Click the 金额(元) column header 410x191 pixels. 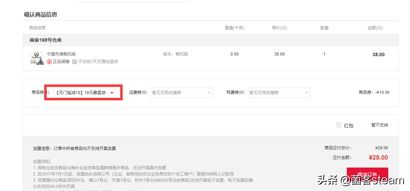pos(375,28)
